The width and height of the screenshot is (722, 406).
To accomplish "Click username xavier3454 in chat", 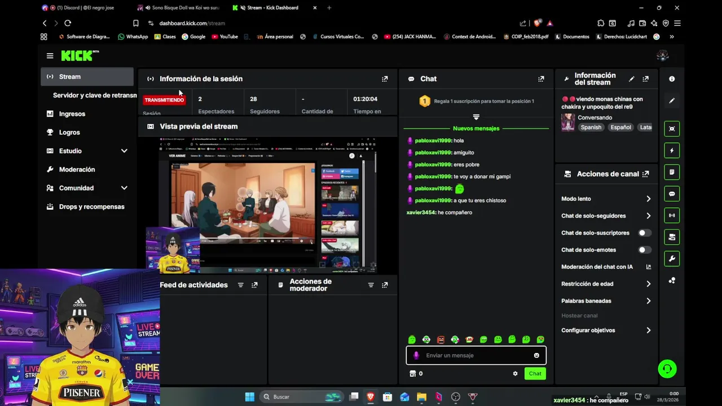I will [x=421, y=213].
